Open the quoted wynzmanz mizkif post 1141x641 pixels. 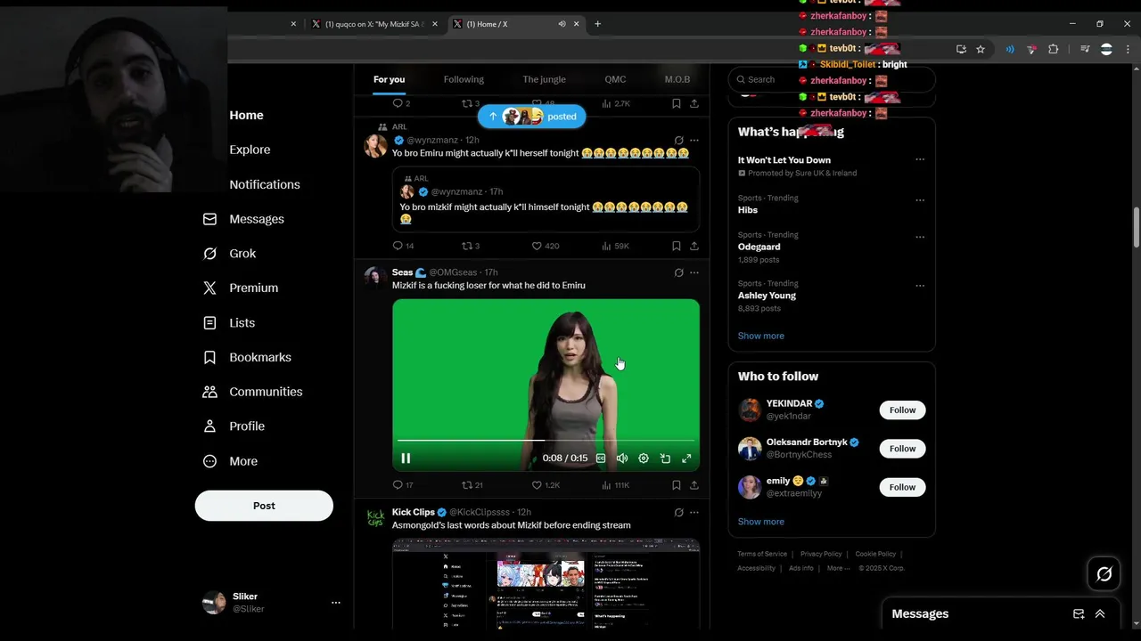point(546,200)
